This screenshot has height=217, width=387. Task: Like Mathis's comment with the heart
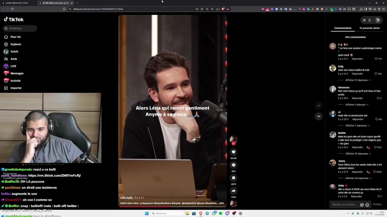(376, 147)
